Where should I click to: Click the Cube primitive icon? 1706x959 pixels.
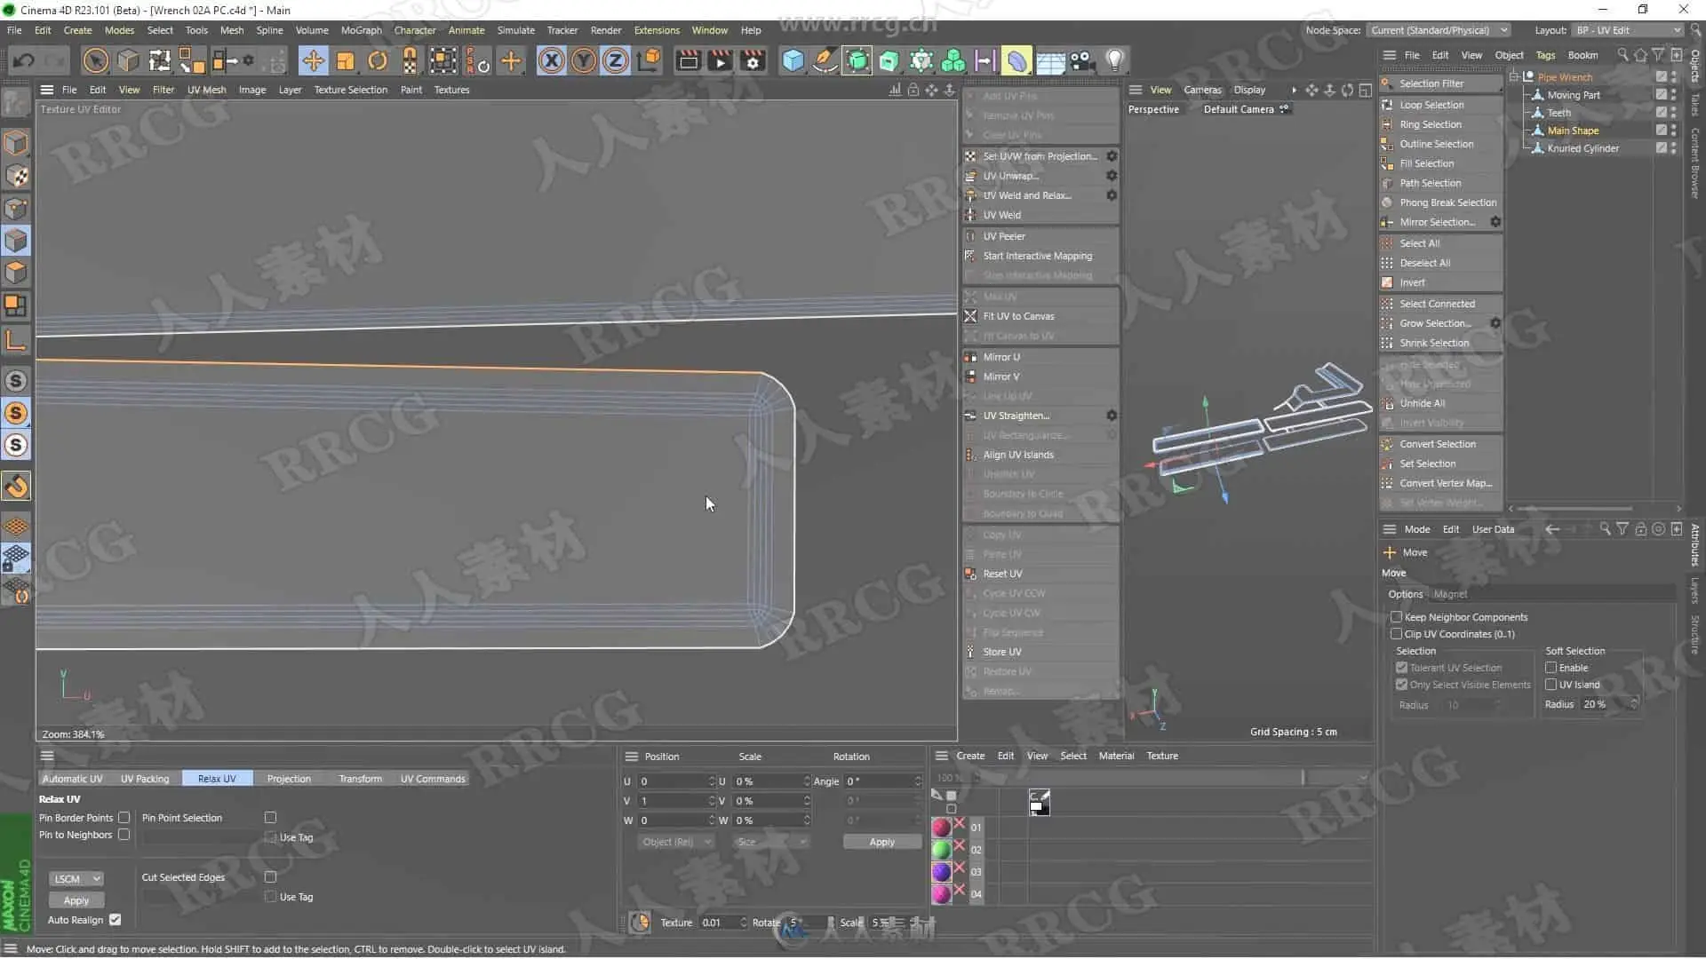click(x=793, y=60)
